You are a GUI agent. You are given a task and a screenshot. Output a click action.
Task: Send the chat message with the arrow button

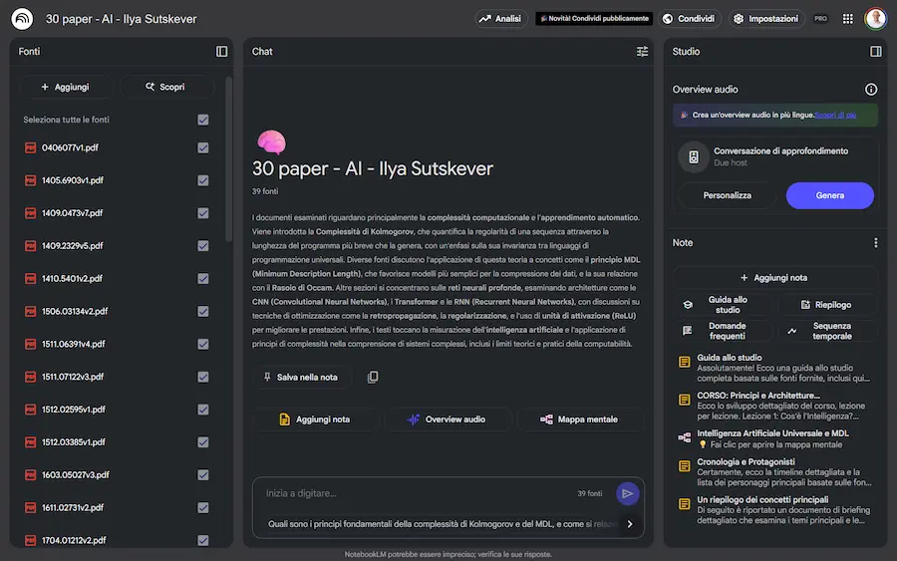[627, 493]
